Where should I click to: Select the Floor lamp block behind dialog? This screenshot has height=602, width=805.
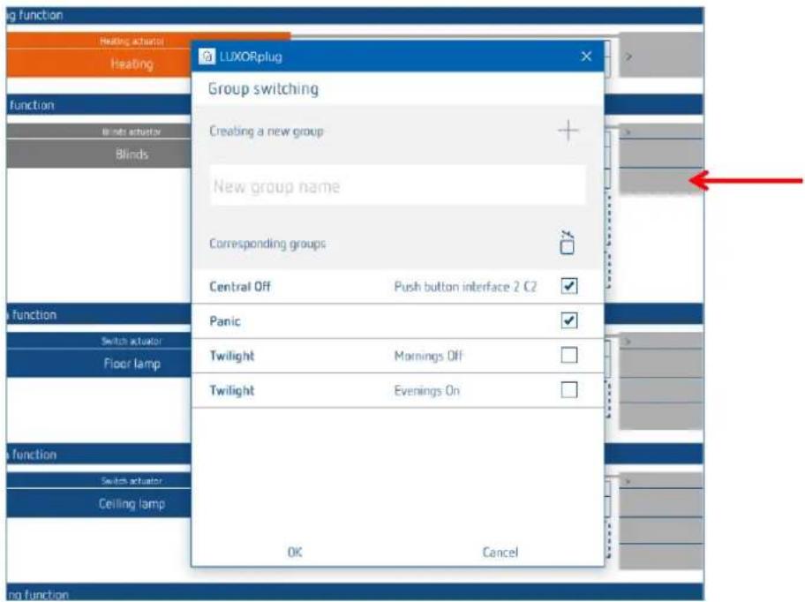99,364
